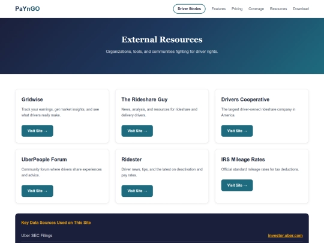Open the Coverage nav link
This screenshot has height=243, width=324.
(x=256, y=9)
